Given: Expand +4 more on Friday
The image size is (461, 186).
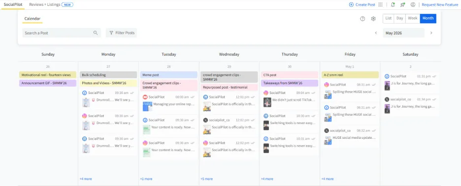Looking at the screenshot, I should [x=328, y=179].
